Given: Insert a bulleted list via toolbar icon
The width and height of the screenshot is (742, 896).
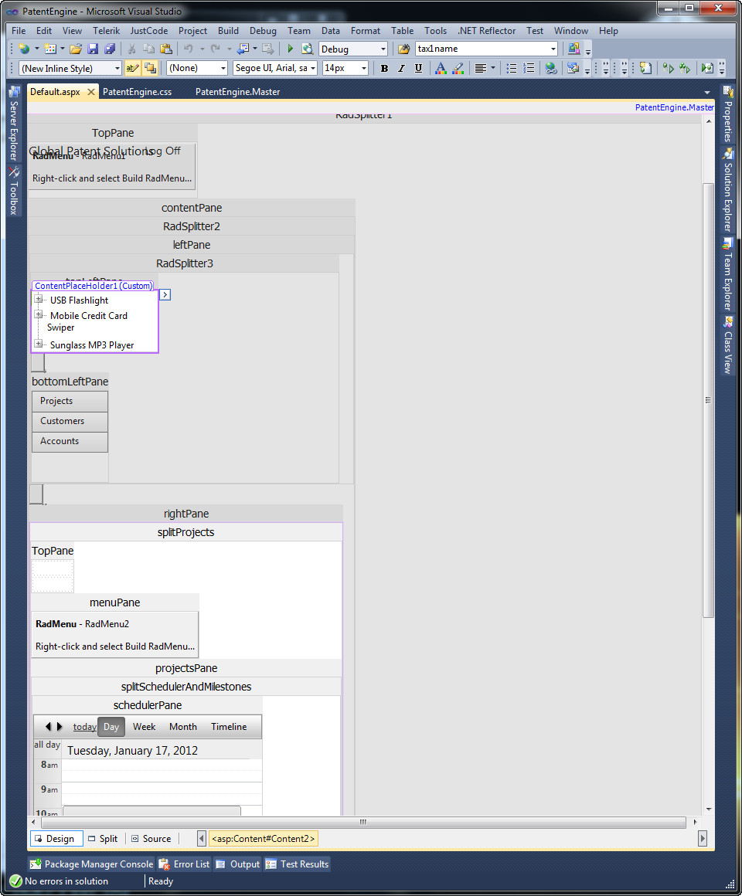Looking at the screenshot, I should (512, 69).
